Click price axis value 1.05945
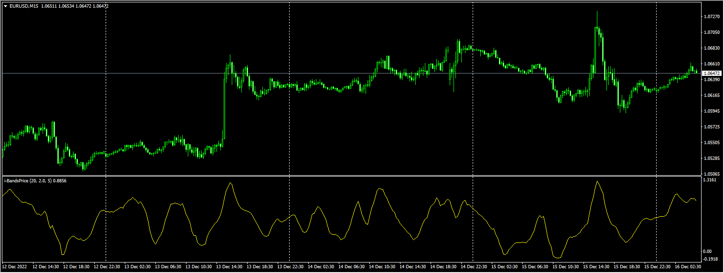Image resolution: width=724 pixels, height=273 pixels. [712, 111]
